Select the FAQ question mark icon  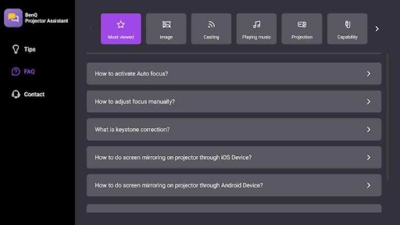[x=16, y=72]
